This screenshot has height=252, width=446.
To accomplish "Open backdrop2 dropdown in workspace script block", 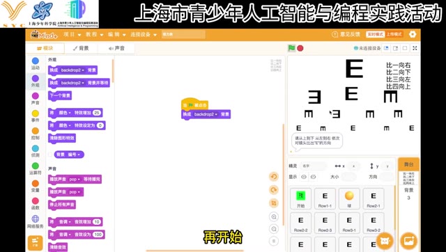I will (x=206, y=114).
